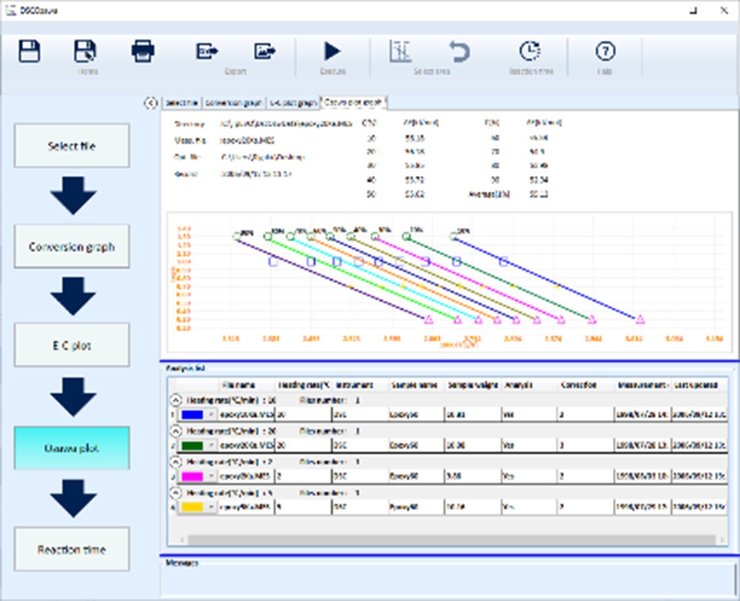Click the Select file step button
The height and width of the screenshot is (601, 740).
pos(72,146)
